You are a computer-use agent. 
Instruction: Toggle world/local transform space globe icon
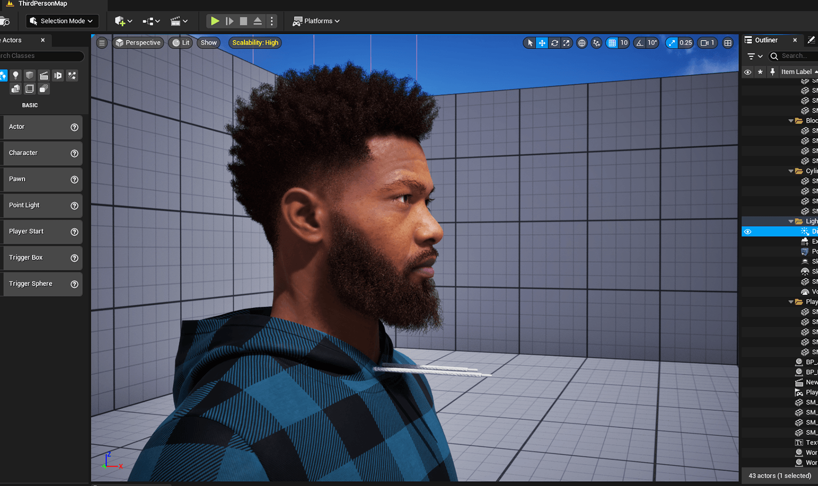(x=582, y=43)
